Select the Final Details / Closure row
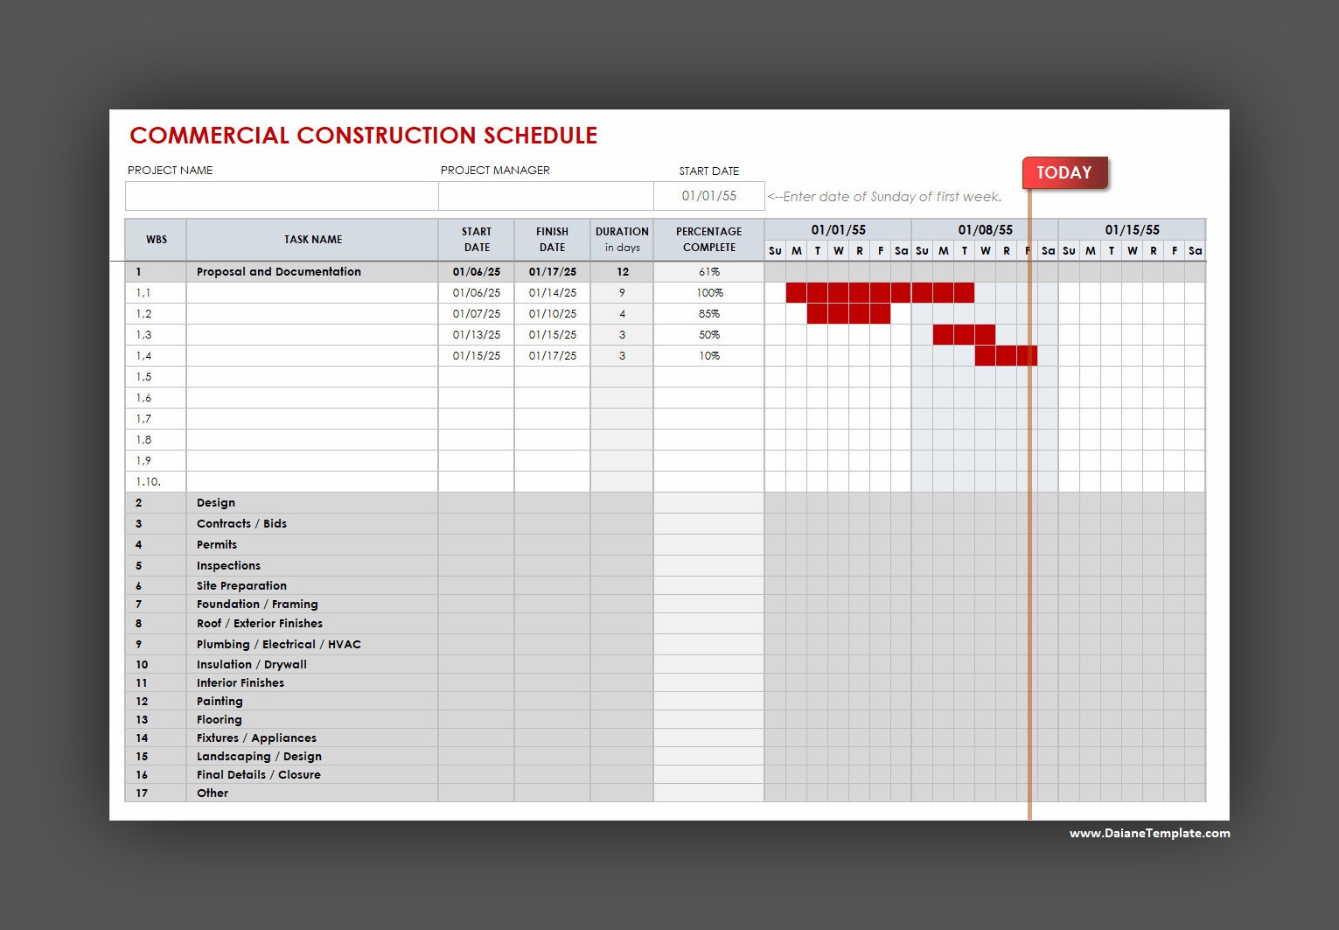 (258, 774)
